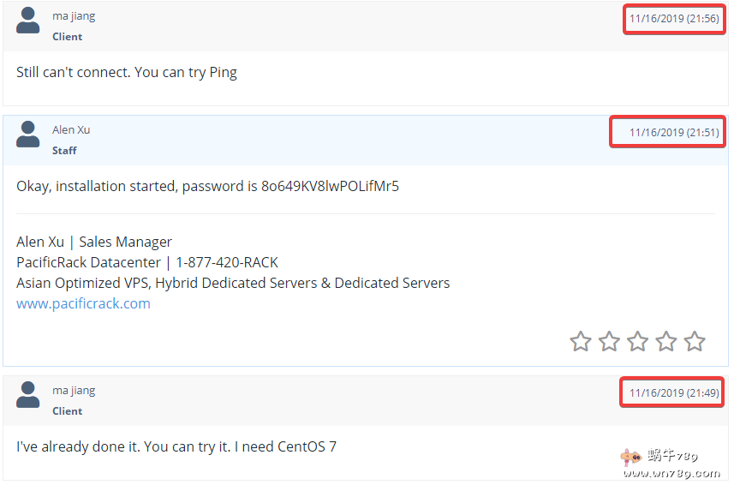Click Alen Xu's staff avatar icon
Viewport: 734px width, 485px height.
(x=28, y=135)
